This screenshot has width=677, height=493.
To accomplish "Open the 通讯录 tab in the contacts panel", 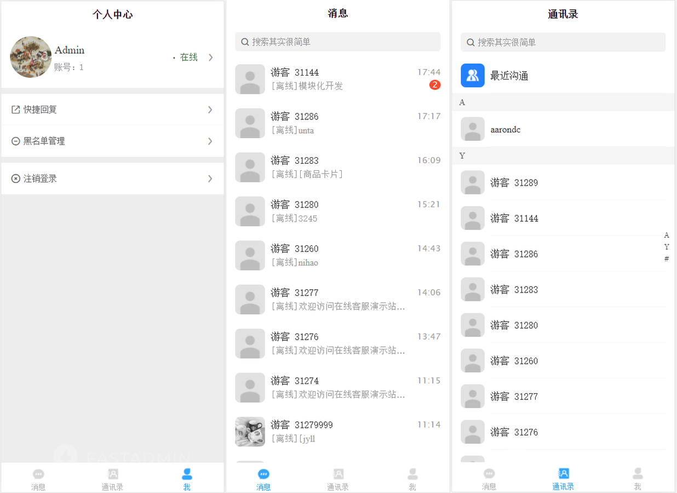I will pyautogui.click(x=563, y=473).
